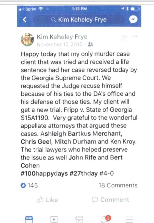Open the Videos tab in bottom bar
The height and width of the screenshot is (223, 154).
coord(54,219)
